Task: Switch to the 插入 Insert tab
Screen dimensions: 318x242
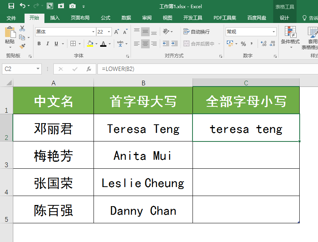Action: (x=55, y=18)
